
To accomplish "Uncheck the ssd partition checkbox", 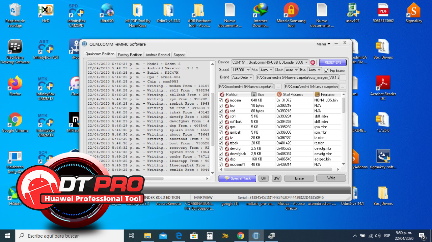I will (x=221, y=111).
